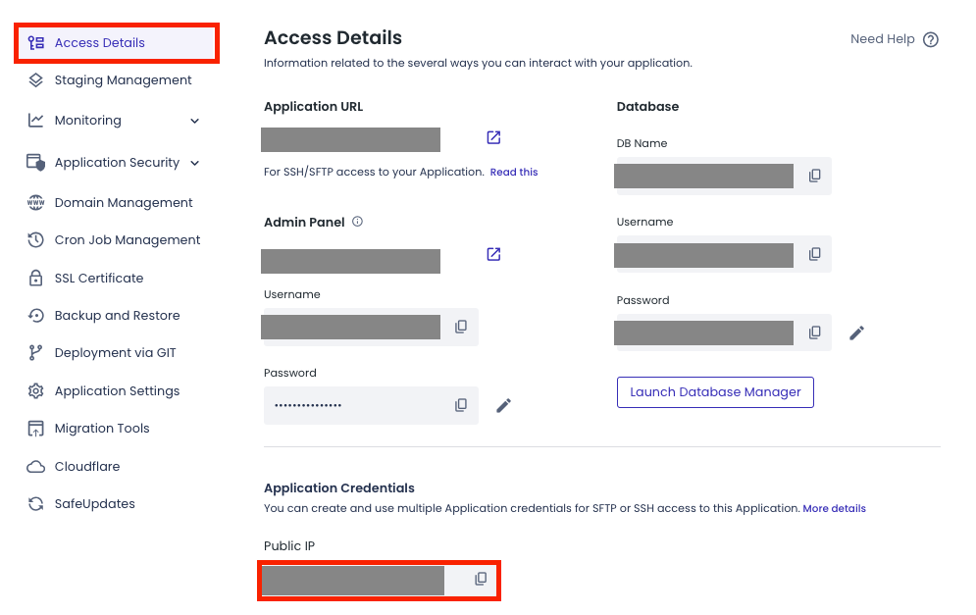Screen dimensions: 976x615
Task: Copy the Database Password value
Action: (814, 333)
